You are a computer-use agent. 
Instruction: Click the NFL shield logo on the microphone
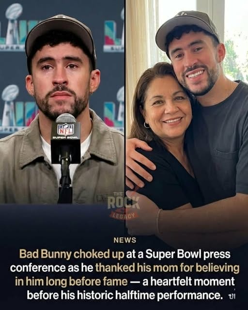66,129
